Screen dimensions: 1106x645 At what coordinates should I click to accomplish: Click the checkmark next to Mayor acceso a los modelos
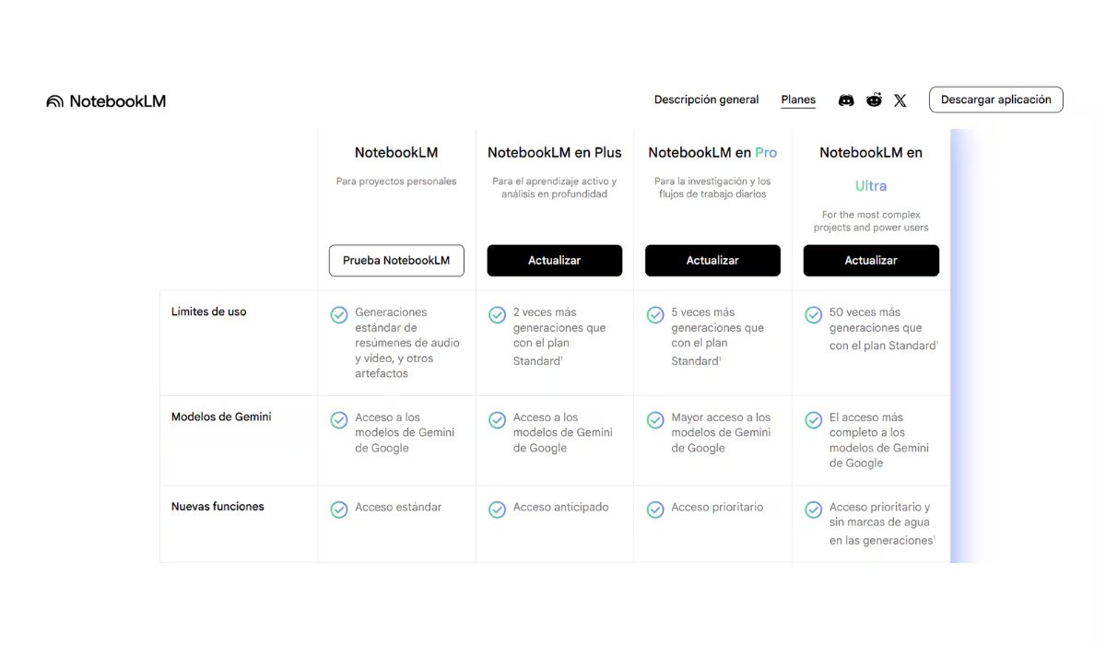[x=655, y=419]
